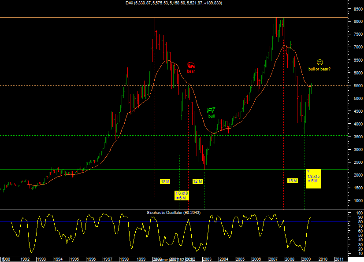The width and height of the screenshot is (364, 262).
Task: Click the 1990 year label on time axis
Action: coord(6,259)
